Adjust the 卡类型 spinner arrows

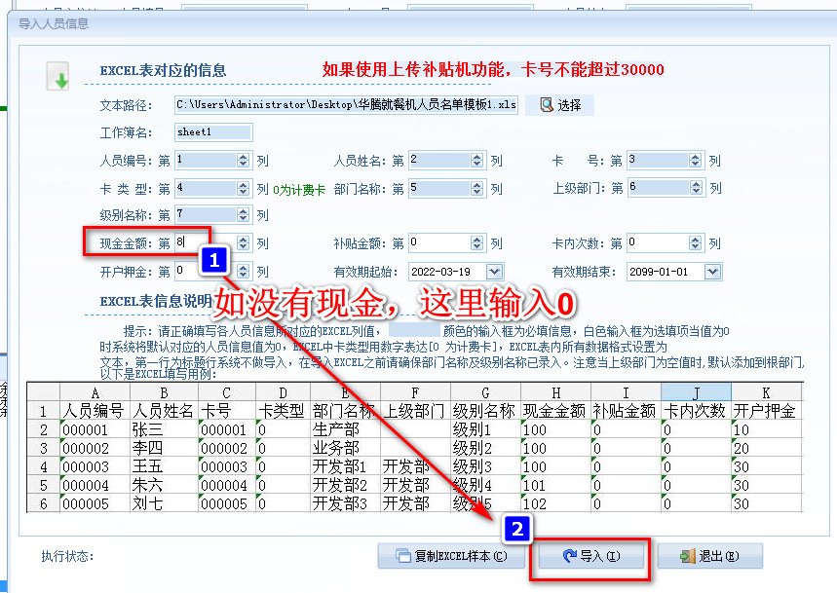pos(244,188)
